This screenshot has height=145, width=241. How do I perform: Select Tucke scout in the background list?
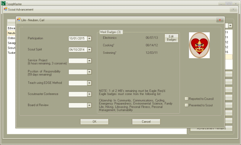11,53
